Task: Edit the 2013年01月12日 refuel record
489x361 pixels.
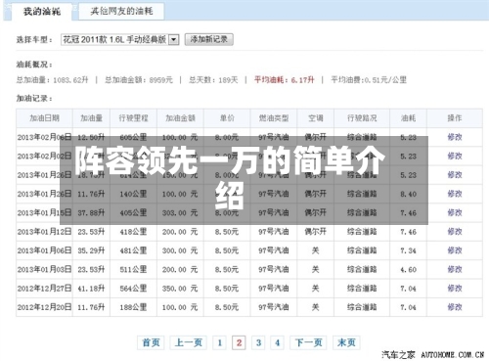Action: [x=455, y=232]
